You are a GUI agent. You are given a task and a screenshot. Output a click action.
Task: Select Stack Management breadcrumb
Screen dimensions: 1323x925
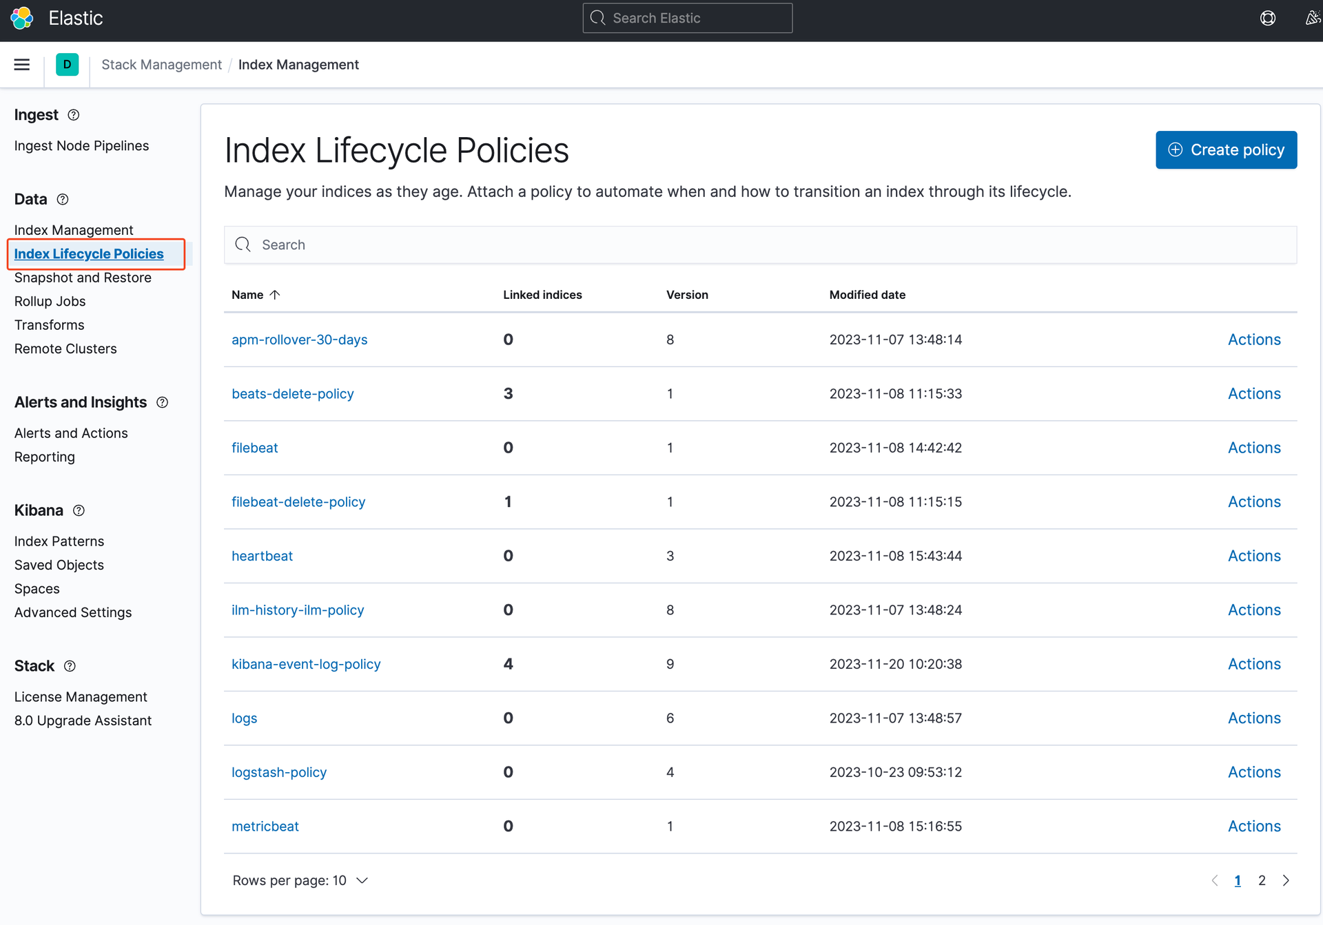[x=161, y=65]
